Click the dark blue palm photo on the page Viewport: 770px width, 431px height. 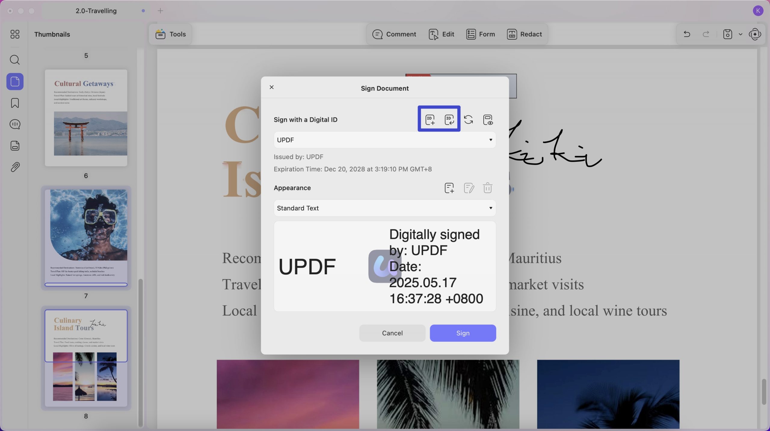pyautogui.click(x=608, y=394)
